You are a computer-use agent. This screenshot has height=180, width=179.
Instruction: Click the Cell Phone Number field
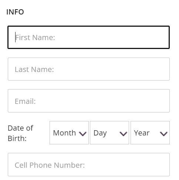89,164
